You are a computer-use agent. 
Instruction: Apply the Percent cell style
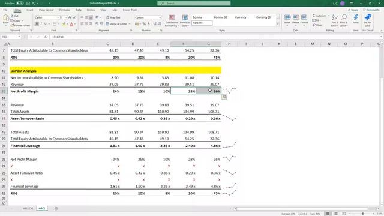pos(202,23)
